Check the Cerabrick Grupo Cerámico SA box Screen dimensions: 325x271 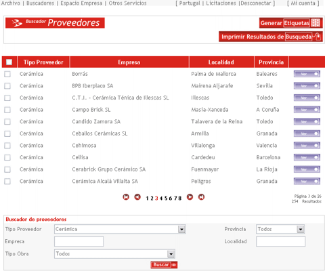(x=7, y=169)
